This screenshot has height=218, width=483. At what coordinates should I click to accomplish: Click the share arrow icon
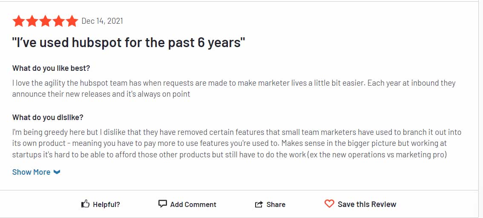259,204
